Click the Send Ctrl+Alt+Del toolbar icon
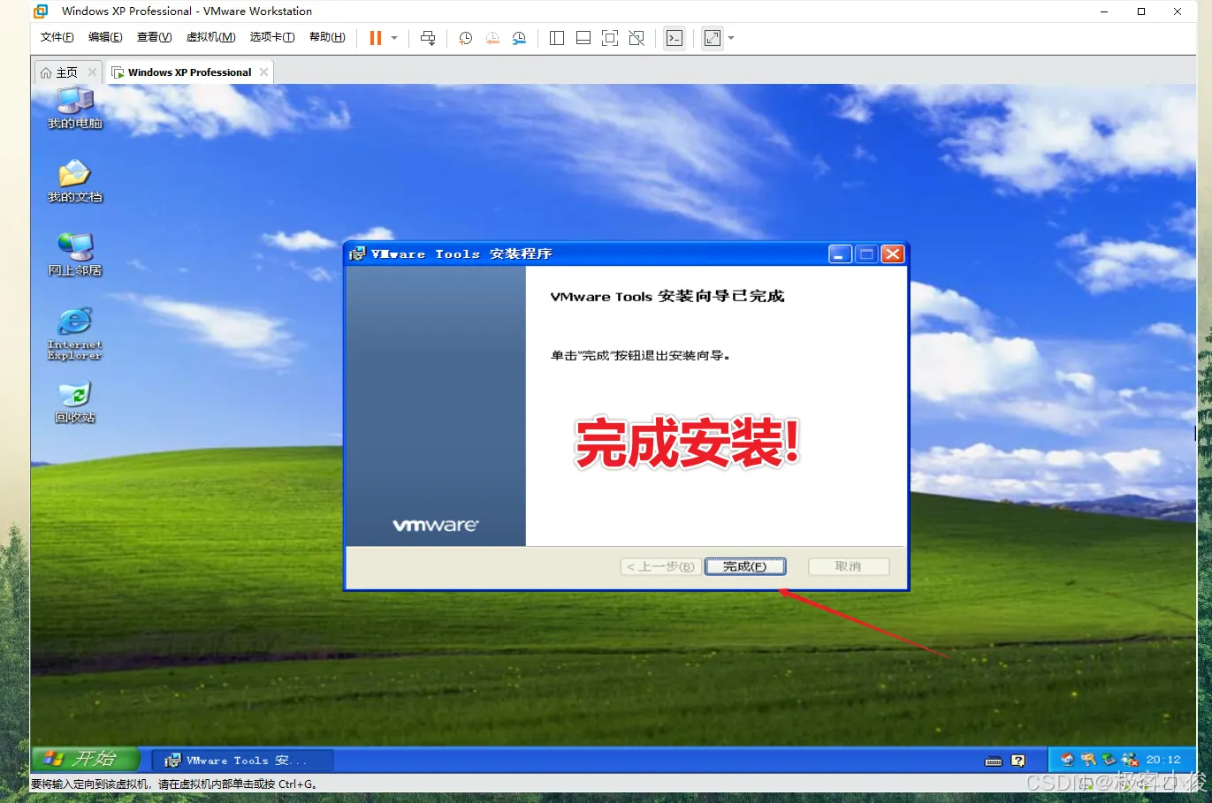The width and height of the screenshot is (1212, 803). click(x=428, y=38)
